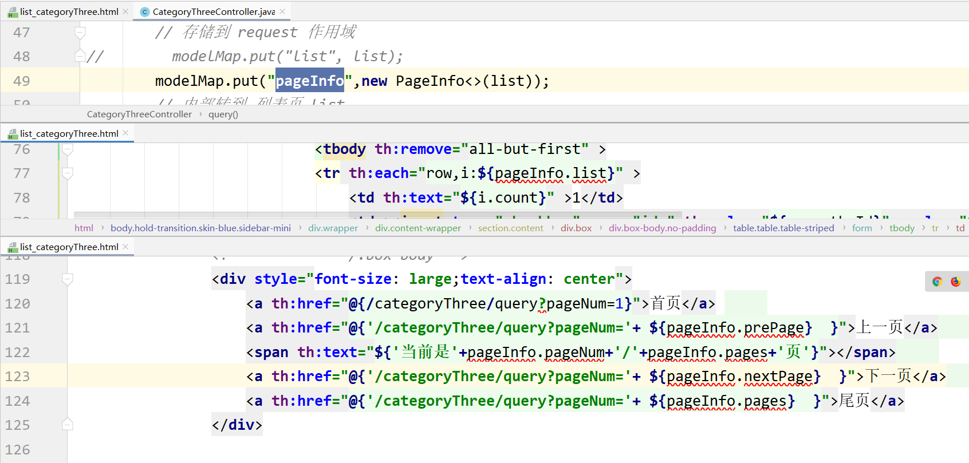Activate bottom pane list_categoryThree.html tab
This screenshot has width=969, height=463.
coord(69,247)
